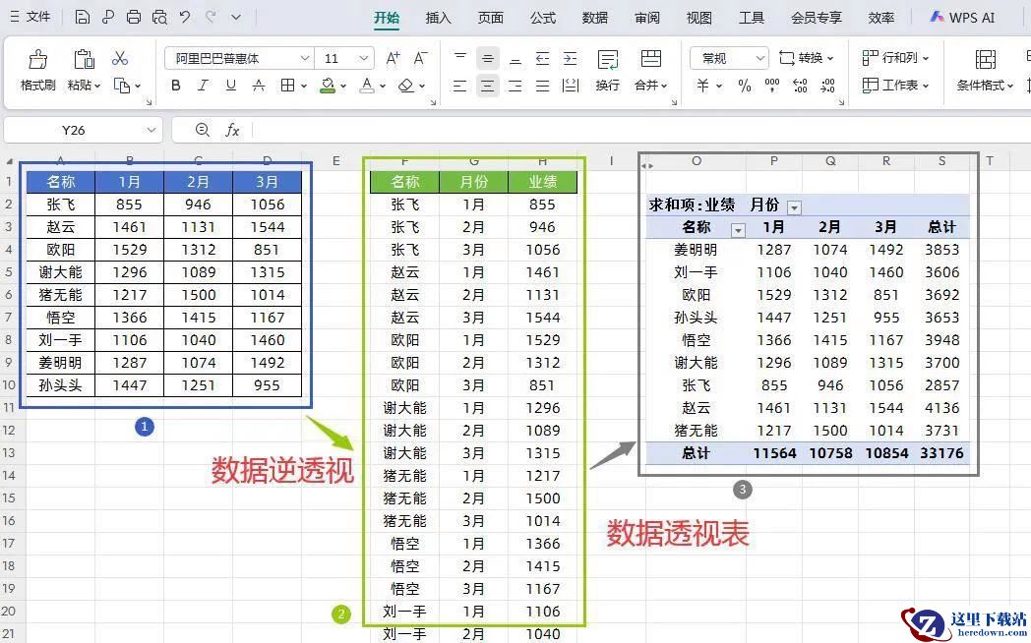Click the Undo arrow icon
1031x643 pixels.
click(185, 17)
